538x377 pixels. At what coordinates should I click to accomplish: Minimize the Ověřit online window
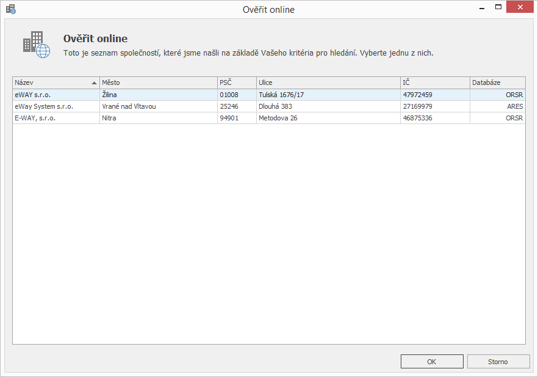(482, 7)
